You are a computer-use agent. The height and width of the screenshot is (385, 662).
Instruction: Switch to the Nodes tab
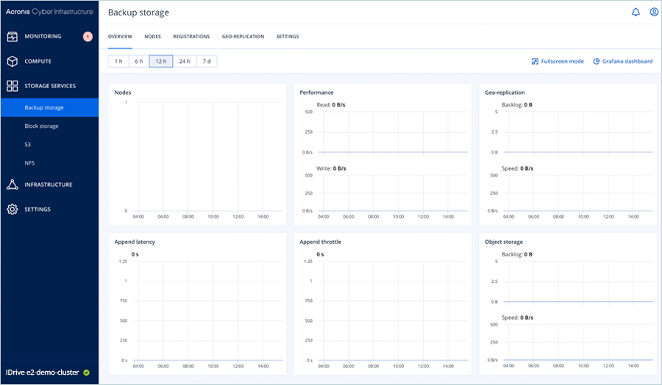[152, 36]
